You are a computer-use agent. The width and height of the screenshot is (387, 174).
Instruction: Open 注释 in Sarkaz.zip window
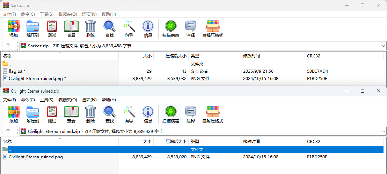[191, 29]
